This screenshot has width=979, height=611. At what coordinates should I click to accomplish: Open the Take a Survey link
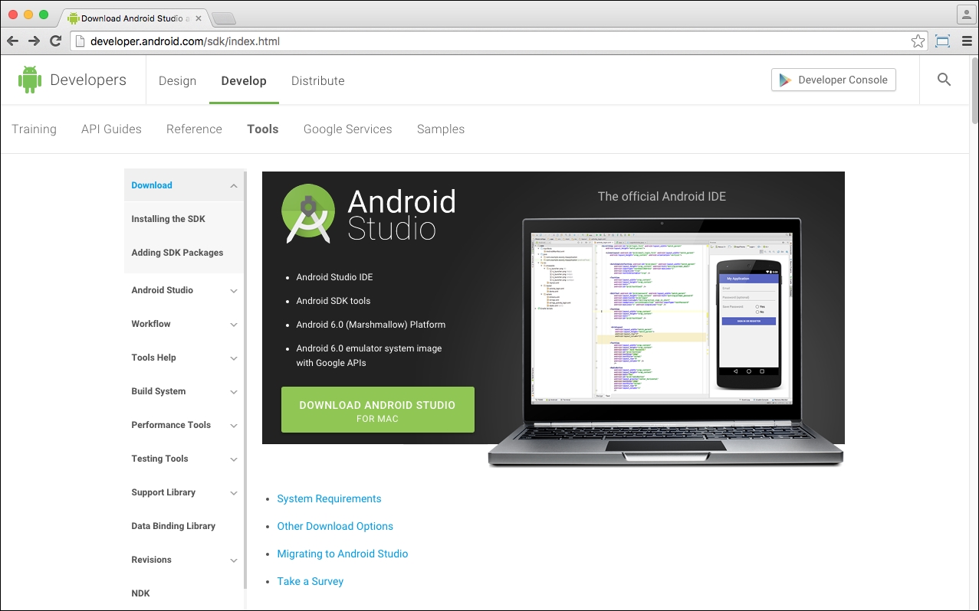click(x=310, y=581)
